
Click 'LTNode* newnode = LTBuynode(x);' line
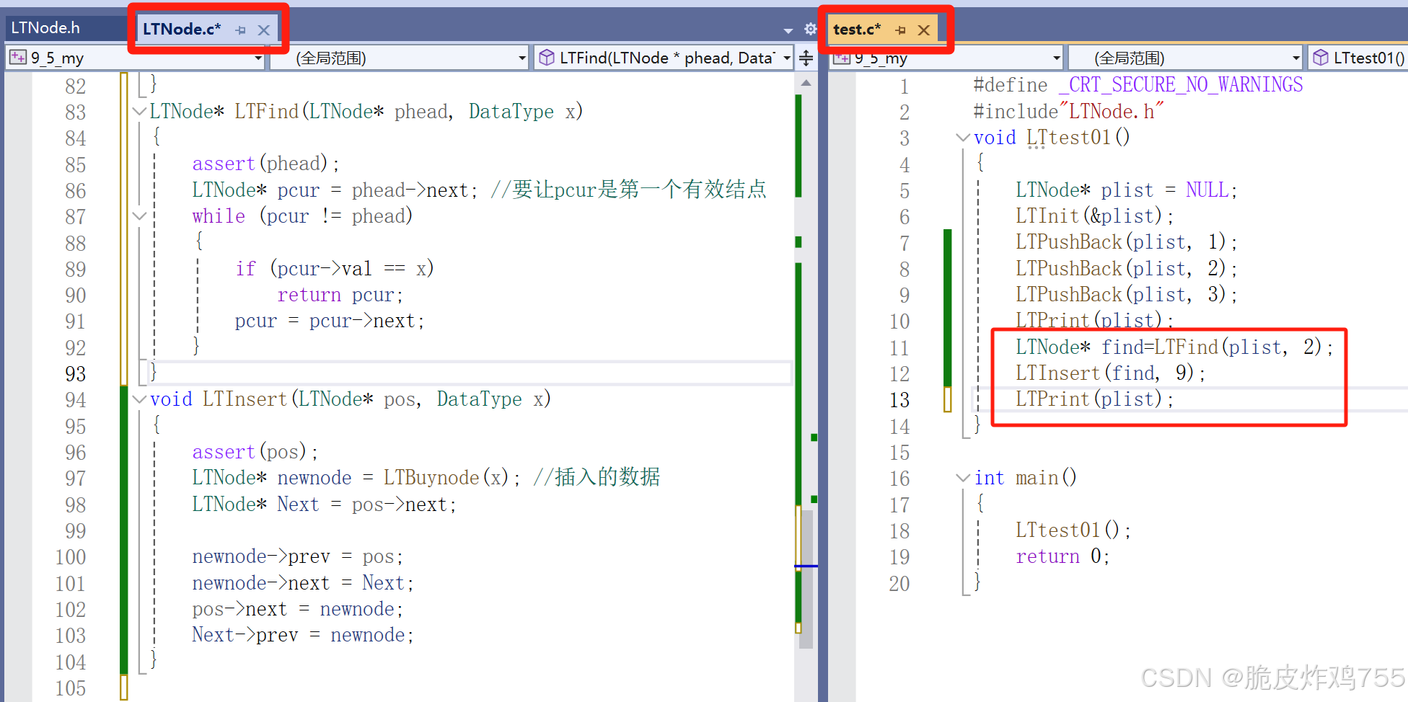[356, 478]
